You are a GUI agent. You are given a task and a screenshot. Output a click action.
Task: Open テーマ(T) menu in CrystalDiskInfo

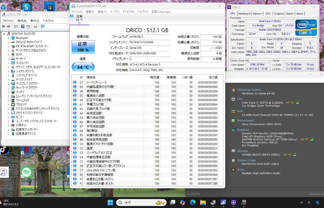coord(115,12)
